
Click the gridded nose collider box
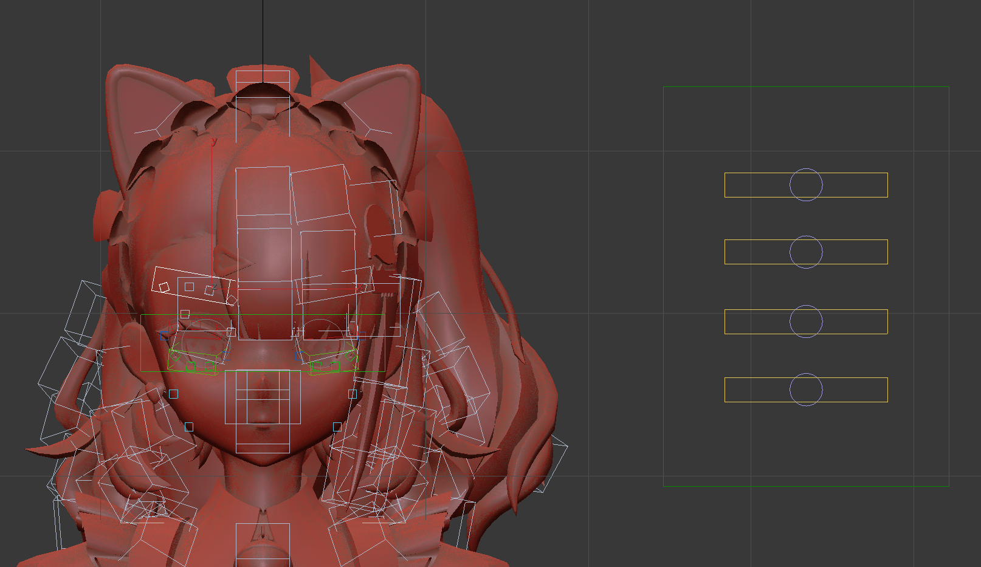click(263, 398)
